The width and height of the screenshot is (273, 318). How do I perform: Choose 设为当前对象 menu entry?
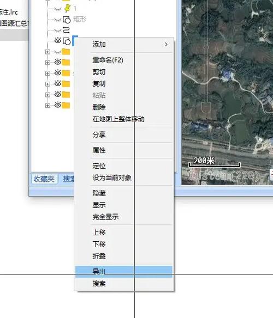tap(124, 178)
